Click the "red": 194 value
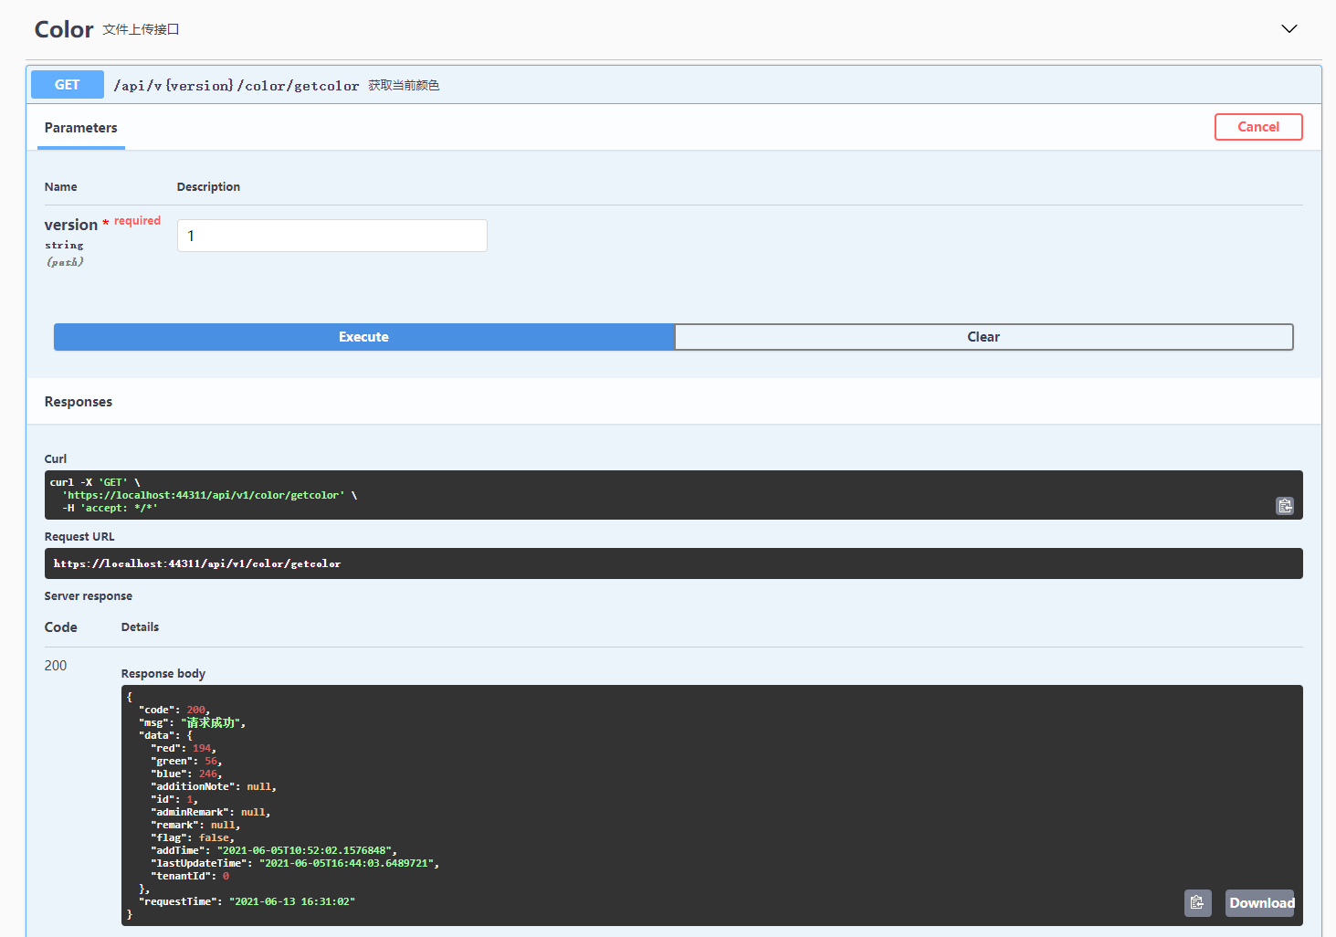Viewport: 1336px width, 937px height. pos(202,748)
